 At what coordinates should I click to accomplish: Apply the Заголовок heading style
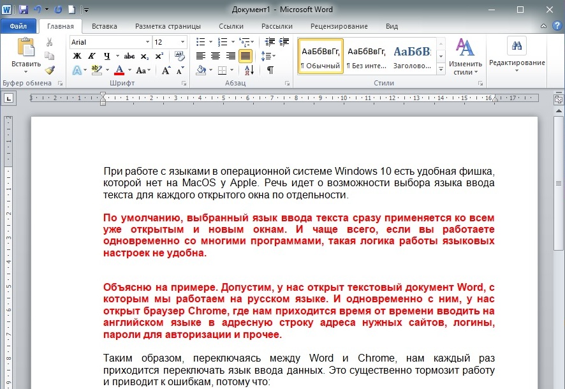coord(412,57)
